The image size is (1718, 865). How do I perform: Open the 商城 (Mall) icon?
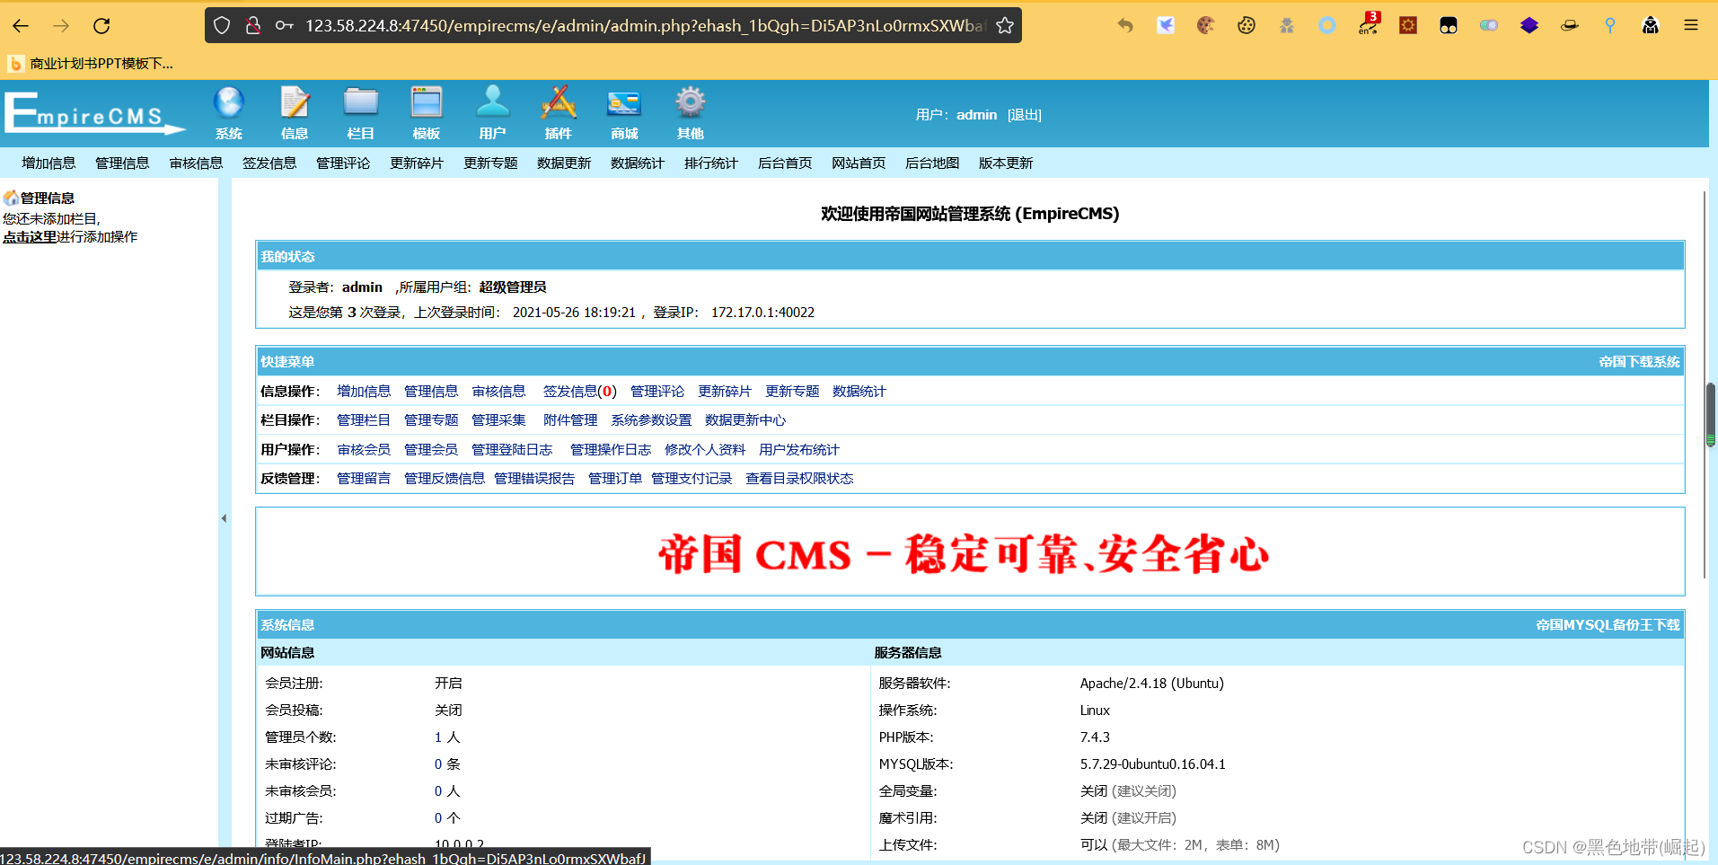pos(623,106)
